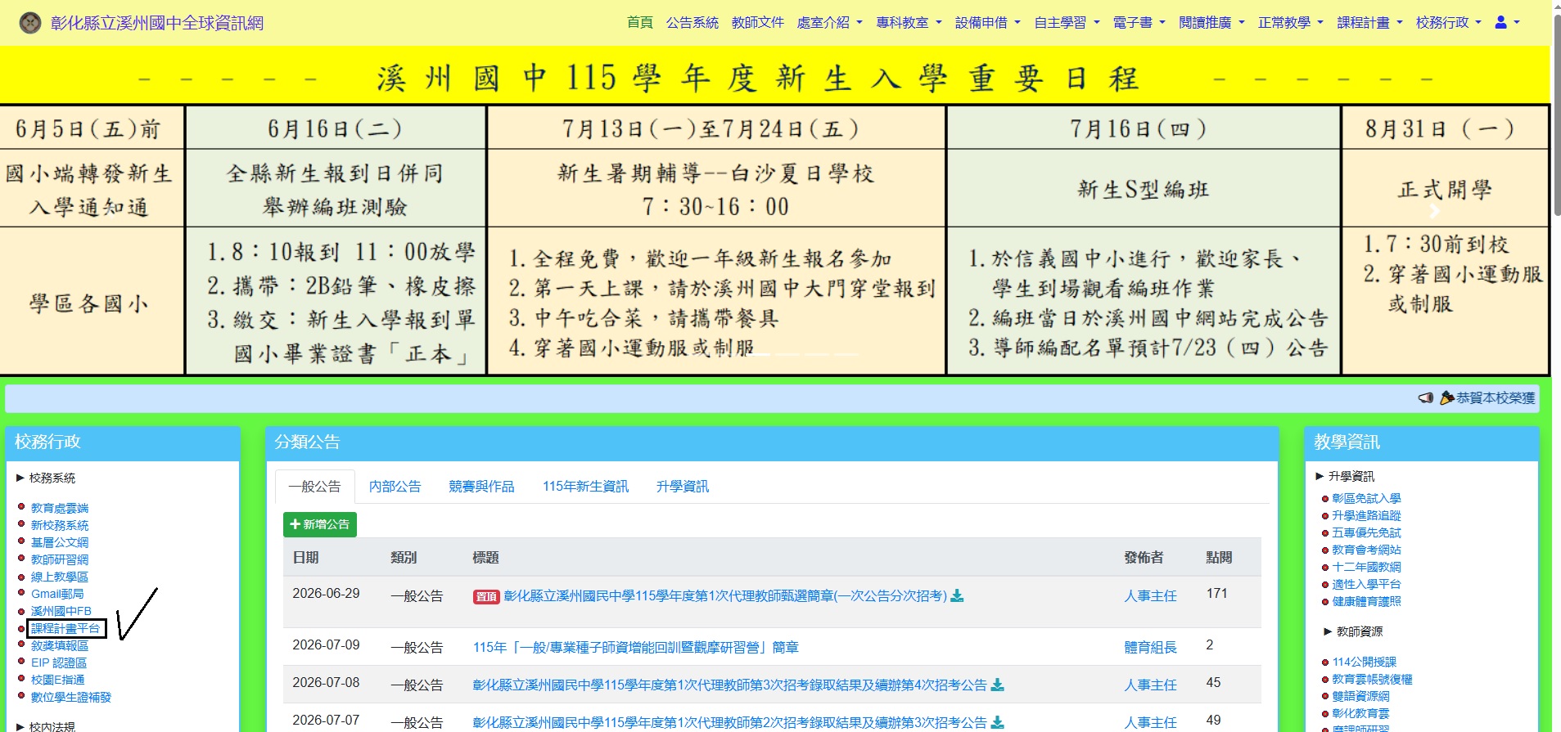Open 數位學生證補發 link

[x=71, y=698]
